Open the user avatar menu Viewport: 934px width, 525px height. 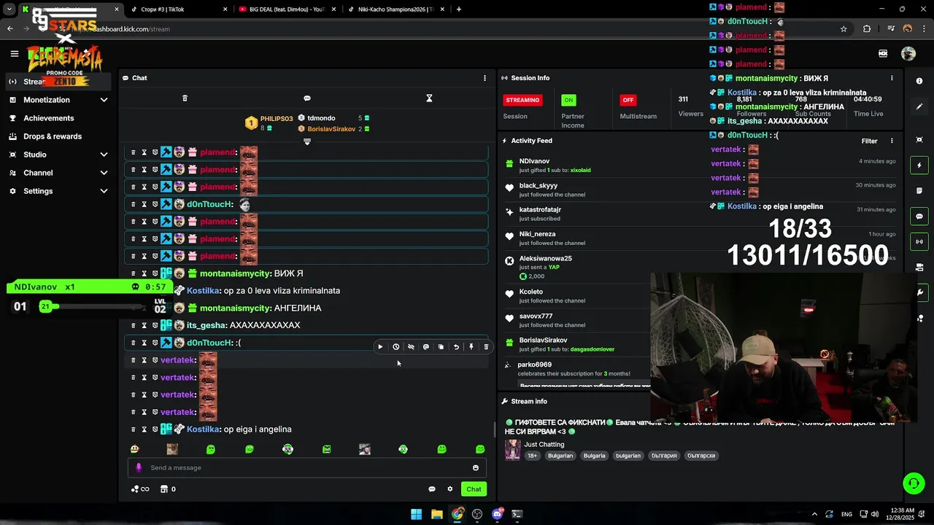click(x=908, y=53)
